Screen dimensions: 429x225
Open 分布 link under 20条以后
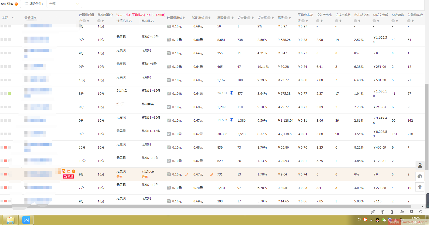pyautogui.click(x=145, y=177)
